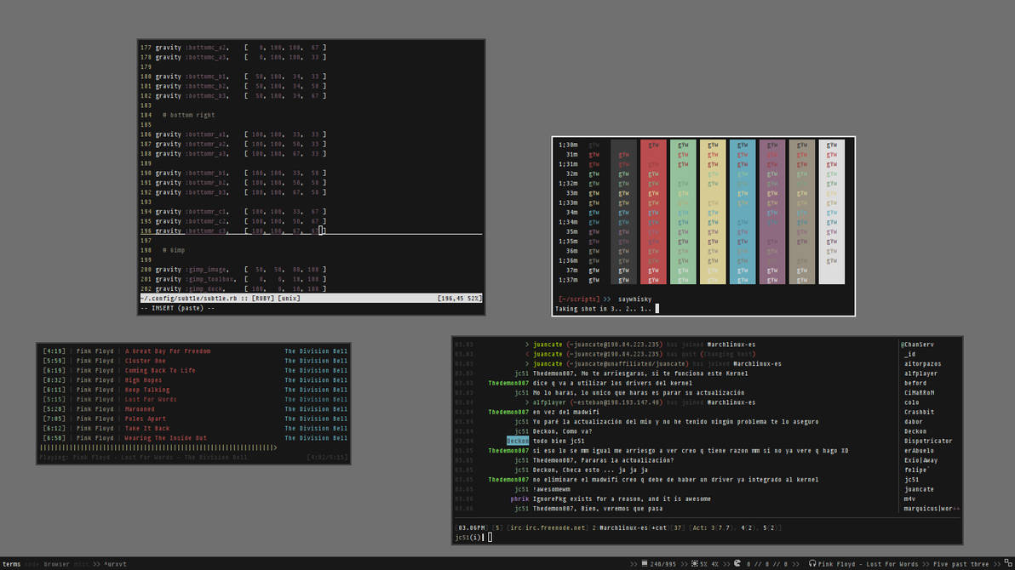This screenshot has width=1015, height=570.
Task: Switch to the browser view in panel
Action: (x=56, y=564)
